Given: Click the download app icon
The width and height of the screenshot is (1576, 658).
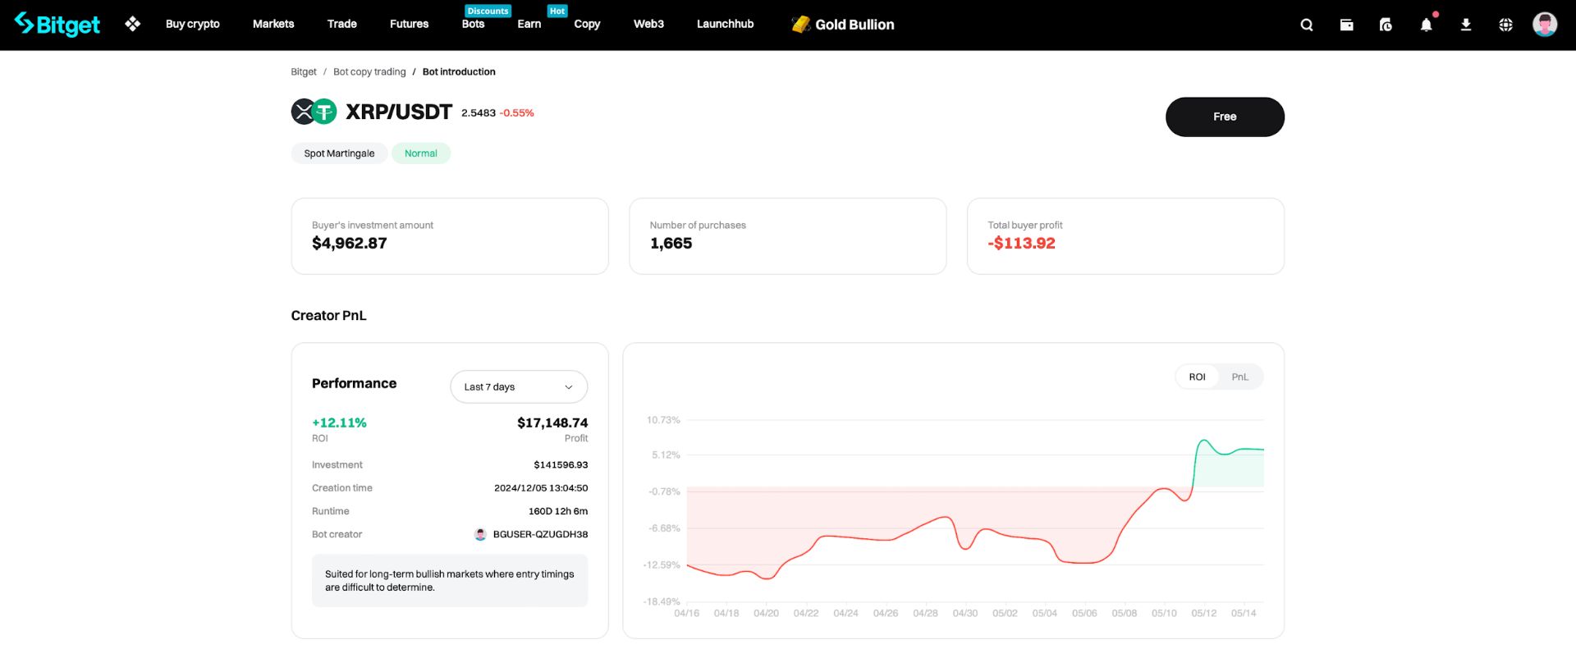Looking at the screenshot, I should (x=1466, y=25).
